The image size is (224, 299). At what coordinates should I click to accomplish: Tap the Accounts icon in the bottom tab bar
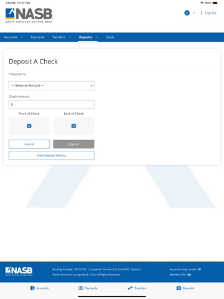pyautogui.click(x=32, y=288)
